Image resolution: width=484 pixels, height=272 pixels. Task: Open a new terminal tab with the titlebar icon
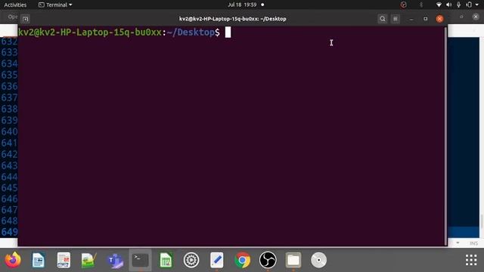point(25,19)
